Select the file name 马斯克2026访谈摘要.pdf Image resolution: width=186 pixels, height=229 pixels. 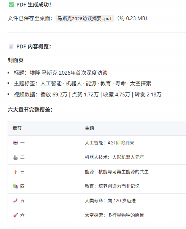pos(85,19)
